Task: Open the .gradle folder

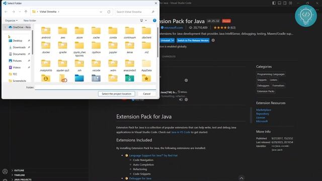Action: (62, 48)
